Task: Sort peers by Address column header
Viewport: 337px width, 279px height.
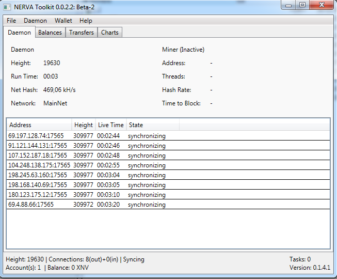Action: tap(39, 125)
